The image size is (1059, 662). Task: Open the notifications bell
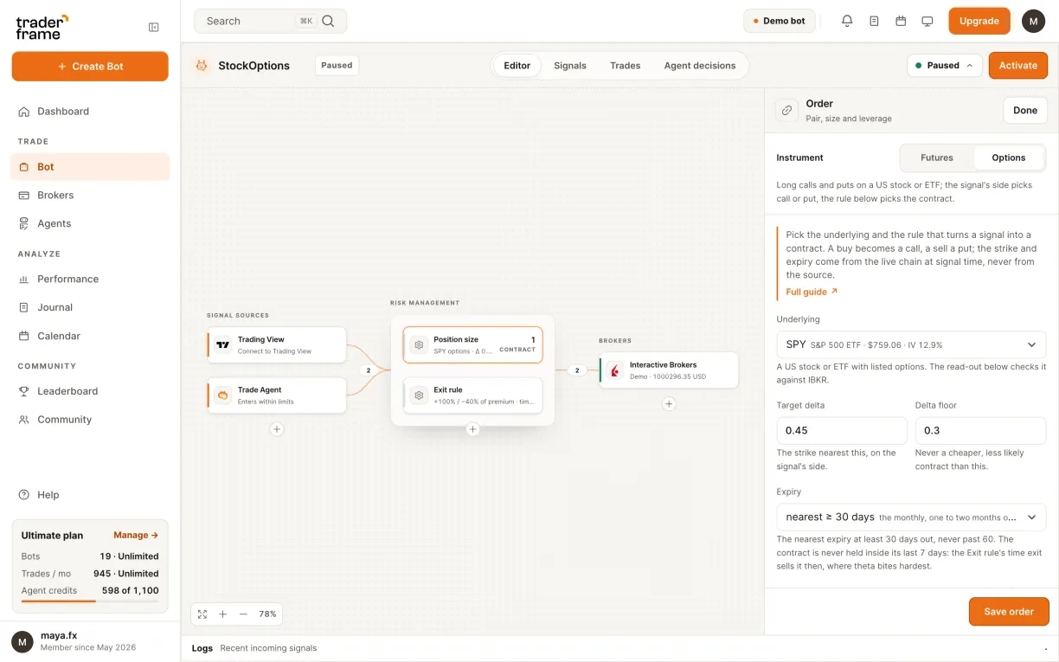847,21
